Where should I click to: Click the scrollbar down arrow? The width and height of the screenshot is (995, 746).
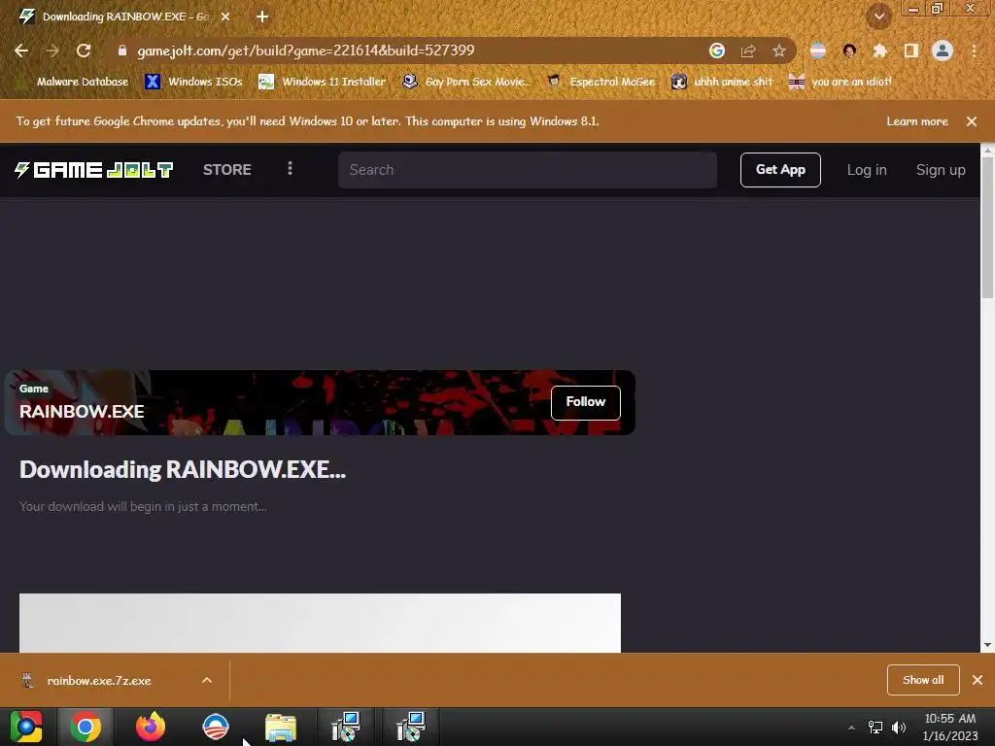coord(987,646)
